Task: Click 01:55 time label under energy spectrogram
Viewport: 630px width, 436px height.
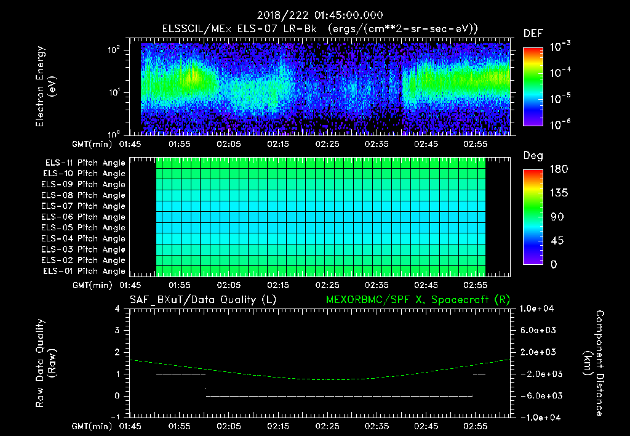Action: click(179, 144)
